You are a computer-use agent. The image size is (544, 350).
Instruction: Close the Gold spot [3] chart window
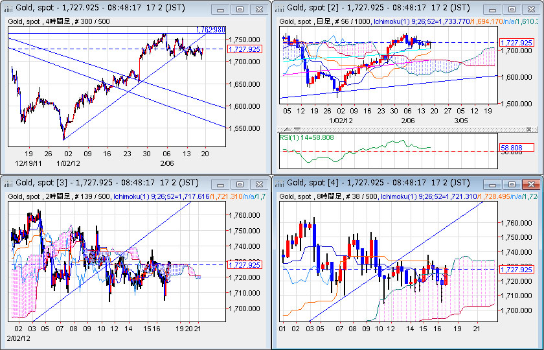(x=258, y=182)
